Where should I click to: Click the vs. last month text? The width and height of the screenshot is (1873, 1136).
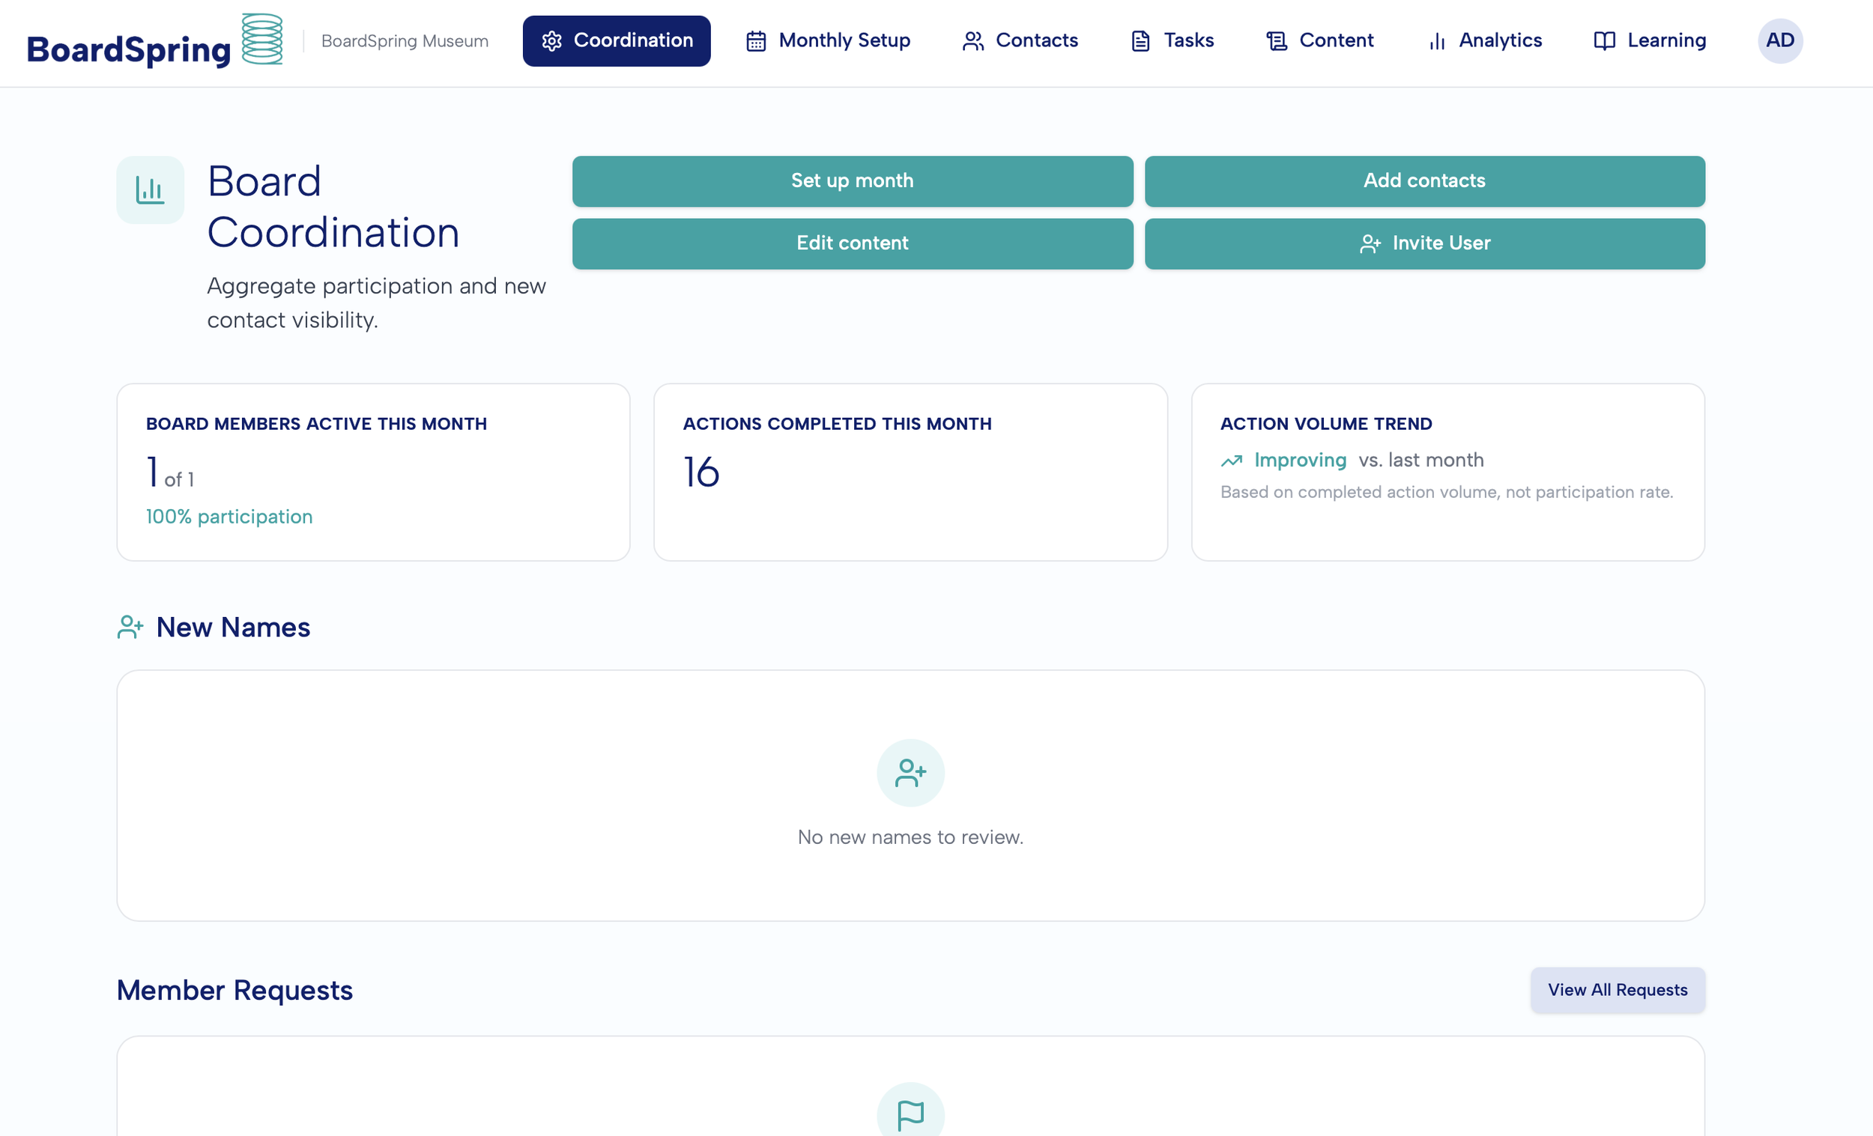click(1420, 461)
